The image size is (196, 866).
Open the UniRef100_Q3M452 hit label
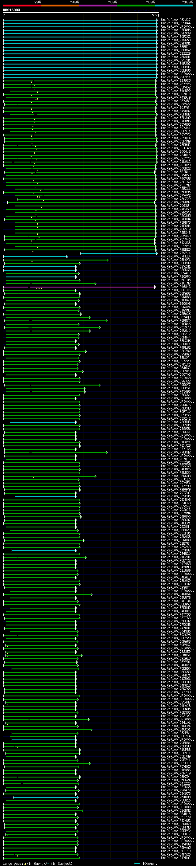click(x=176, y=88)
